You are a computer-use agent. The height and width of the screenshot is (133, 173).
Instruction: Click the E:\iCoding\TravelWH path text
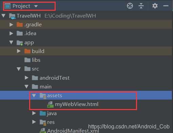click(x=70, y=16)
